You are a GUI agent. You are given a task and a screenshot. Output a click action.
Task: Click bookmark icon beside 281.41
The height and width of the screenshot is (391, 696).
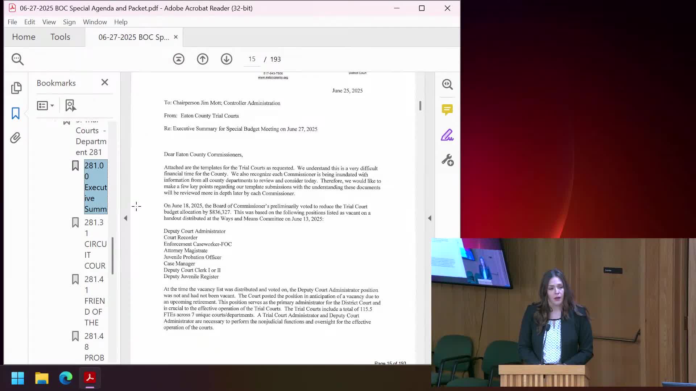[x=75, y=279]
